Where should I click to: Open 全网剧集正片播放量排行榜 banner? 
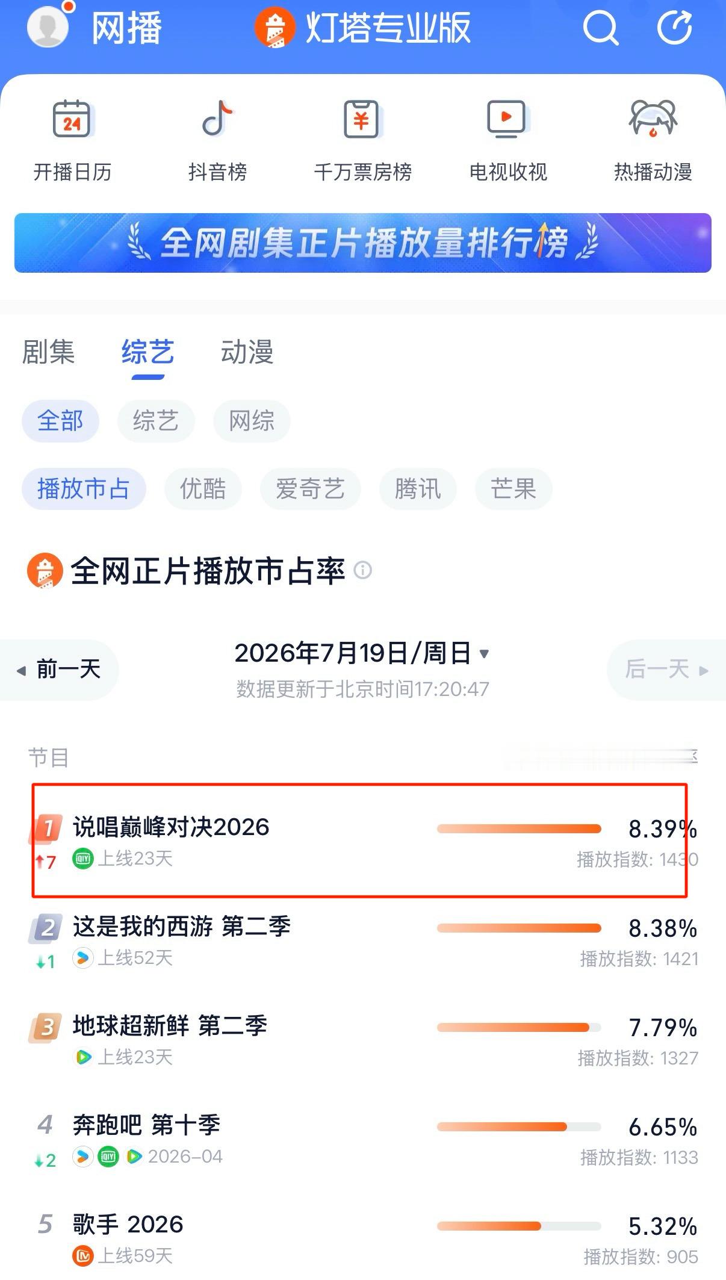tap(363, 243)
